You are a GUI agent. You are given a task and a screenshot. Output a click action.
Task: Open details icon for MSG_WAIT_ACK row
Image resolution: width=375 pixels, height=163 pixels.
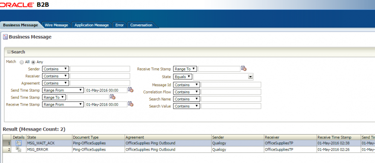coord(18,143)
